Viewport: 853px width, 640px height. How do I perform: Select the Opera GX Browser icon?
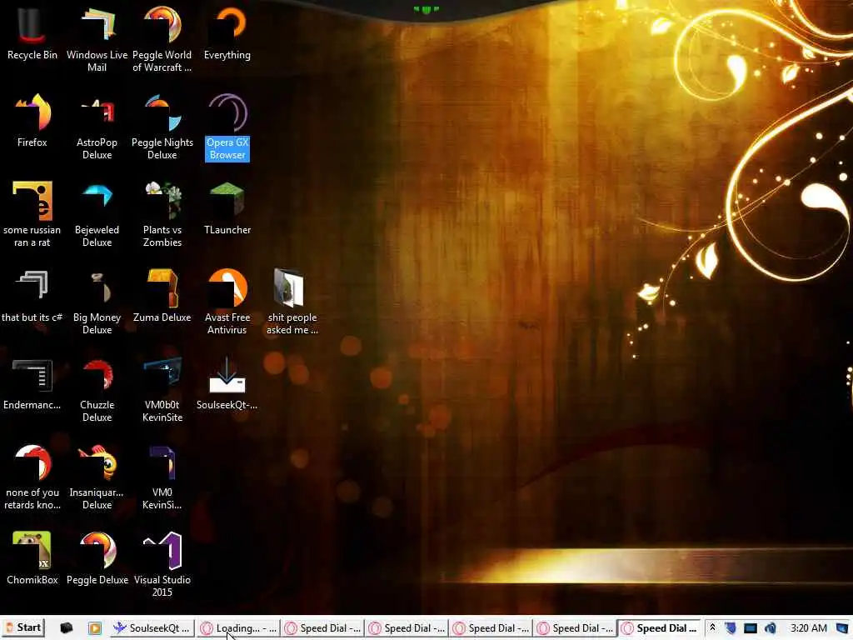tap(227, 127)
